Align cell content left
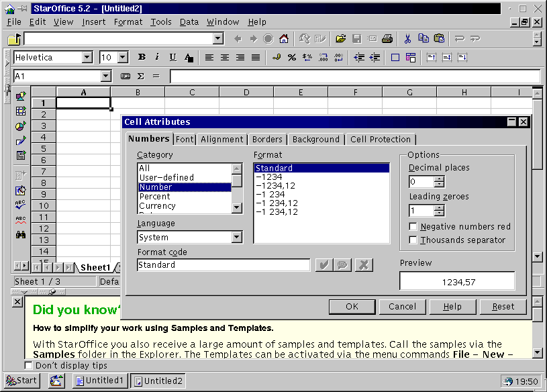 coord(209,57)
